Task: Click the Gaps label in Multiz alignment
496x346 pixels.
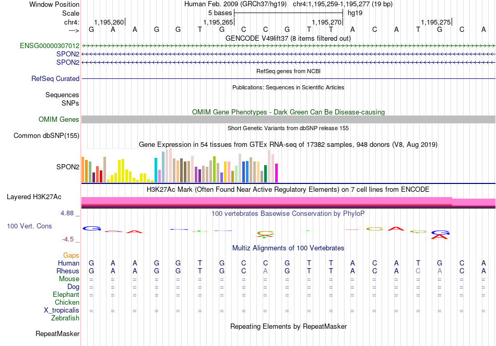Action: pyautogui.click(x=71, y=255)
